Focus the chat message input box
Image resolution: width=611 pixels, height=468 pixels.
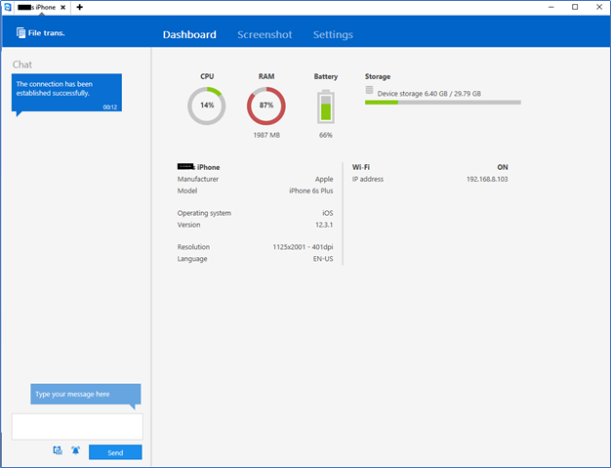(x=77, y=426)
